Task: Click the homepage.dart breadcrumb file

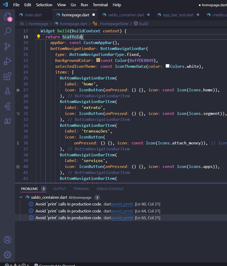Action: pos(74,24)
